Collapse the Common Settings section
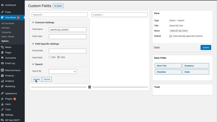This screenshot has width=217, height=122. 33,22
